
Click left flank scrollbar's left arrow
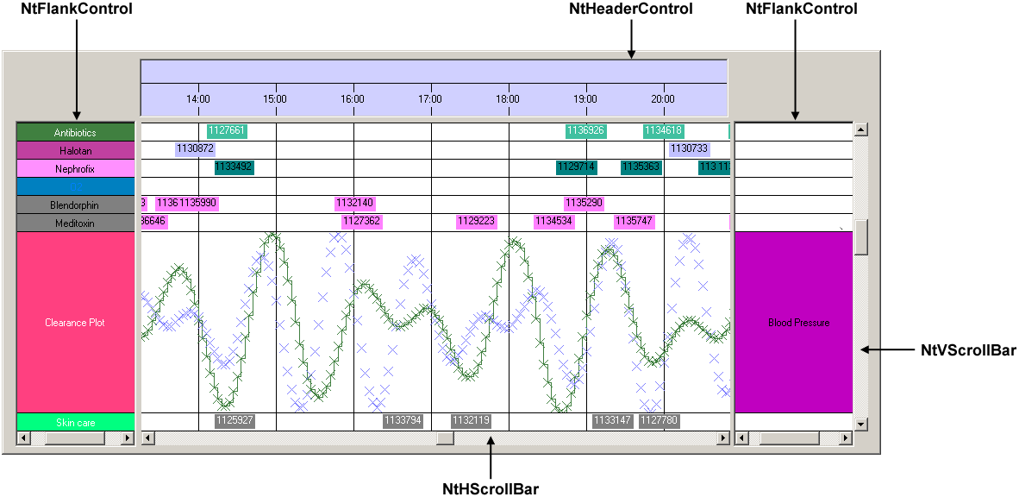[22, 438]
